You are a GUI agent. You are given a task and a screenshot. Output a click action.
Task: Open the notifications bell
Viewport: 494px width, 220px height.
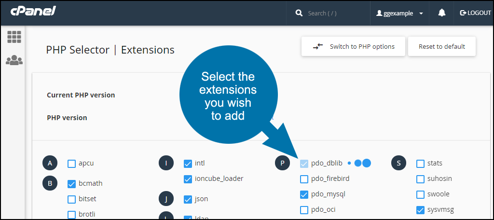click(442, 13)
